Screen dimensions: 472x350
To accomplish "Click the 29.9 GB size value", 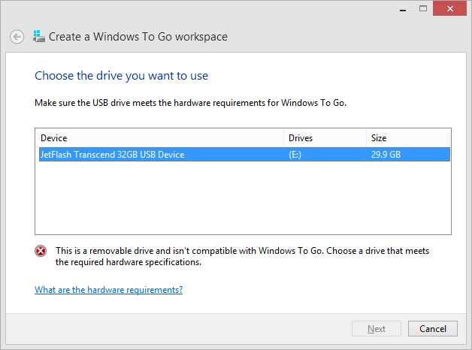I will pos(385,155).
